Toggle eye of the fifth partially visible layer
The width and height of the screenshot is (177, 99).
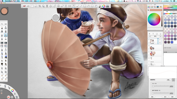pos(149,64)
